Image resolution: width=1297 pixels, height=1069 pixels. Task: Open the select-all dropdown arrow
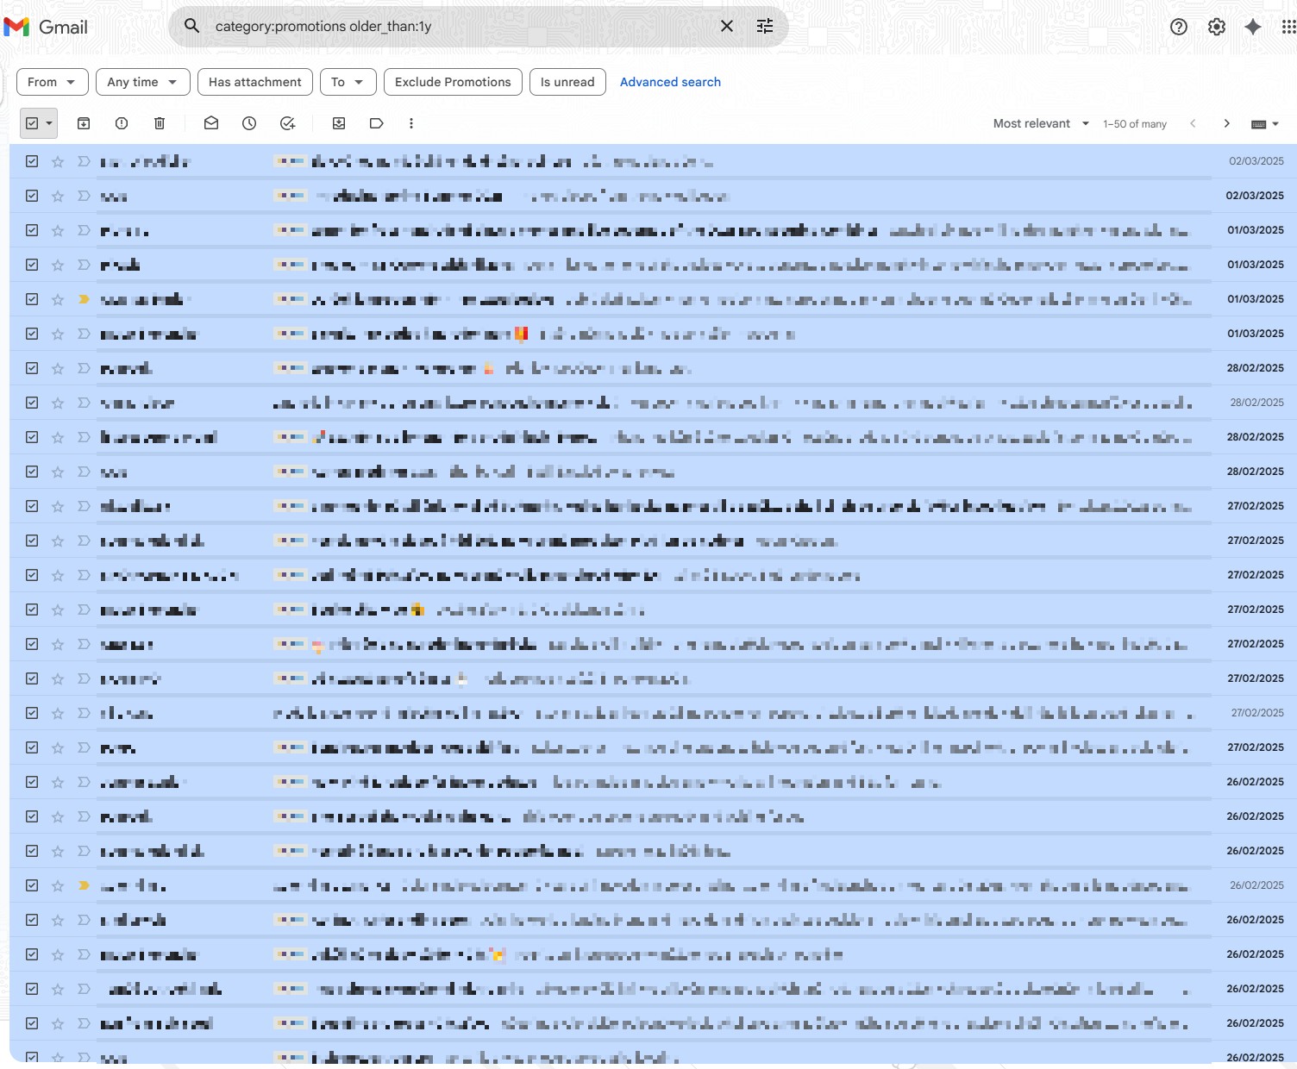tap(47, 123)
